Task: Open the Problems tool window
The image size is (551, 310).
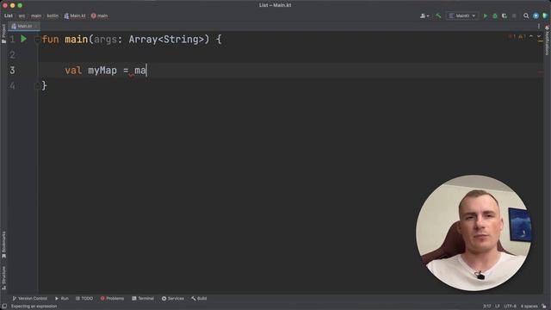Action: coord(112,299)
